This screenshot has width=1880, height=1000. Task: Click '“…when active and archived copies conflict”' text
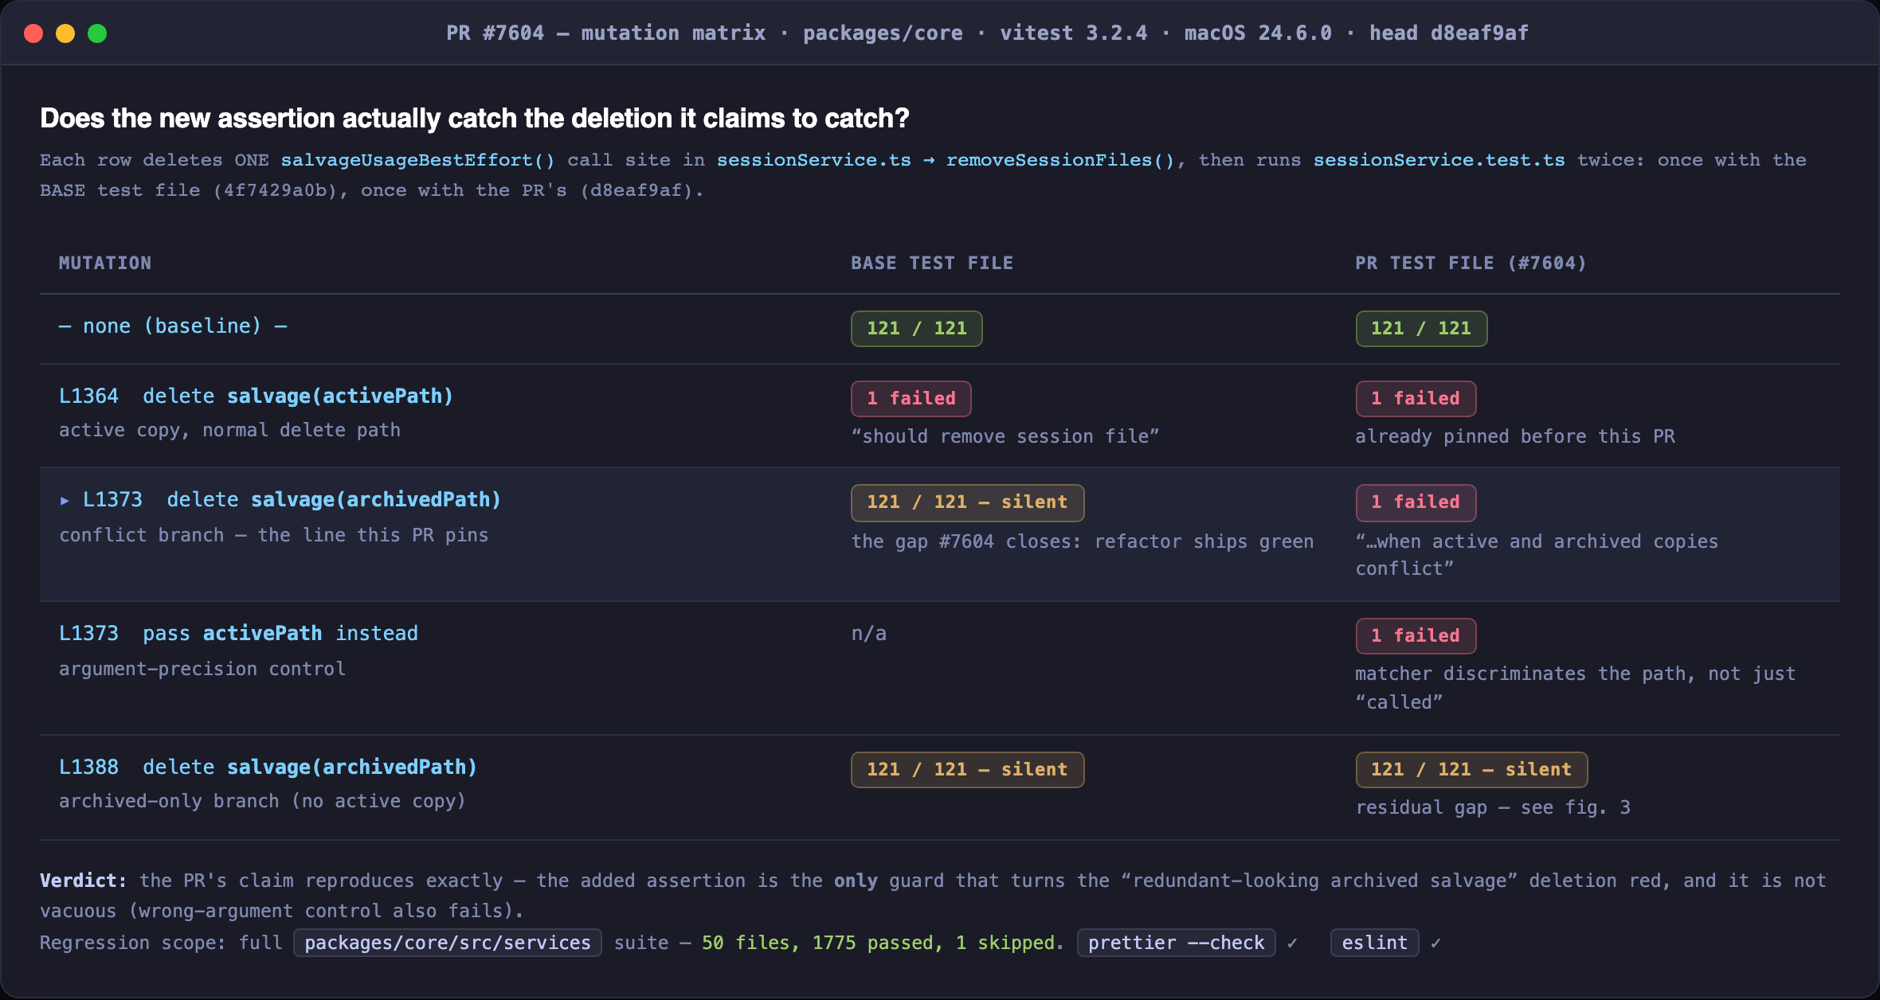(1537, 555)
